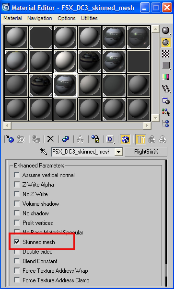Open Material Editor Options icon in side toolbar
The image size is (174, 289).
click(166, 100)
